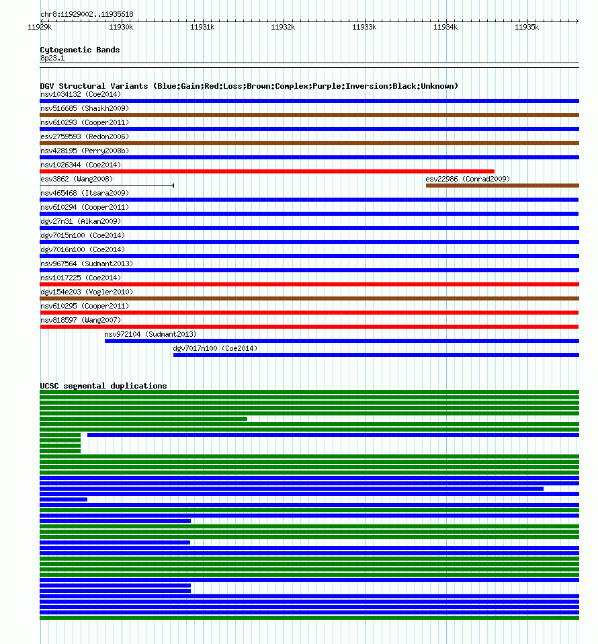The image size is (598, 644).
Task: Select the dgv7016n100 (Coe2014) label
Action: (83, 249)
